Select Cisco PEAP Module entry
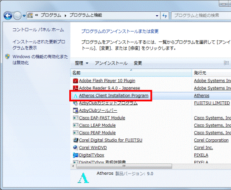This screenshot has width=231, height=190. click(x=97, y=133)
